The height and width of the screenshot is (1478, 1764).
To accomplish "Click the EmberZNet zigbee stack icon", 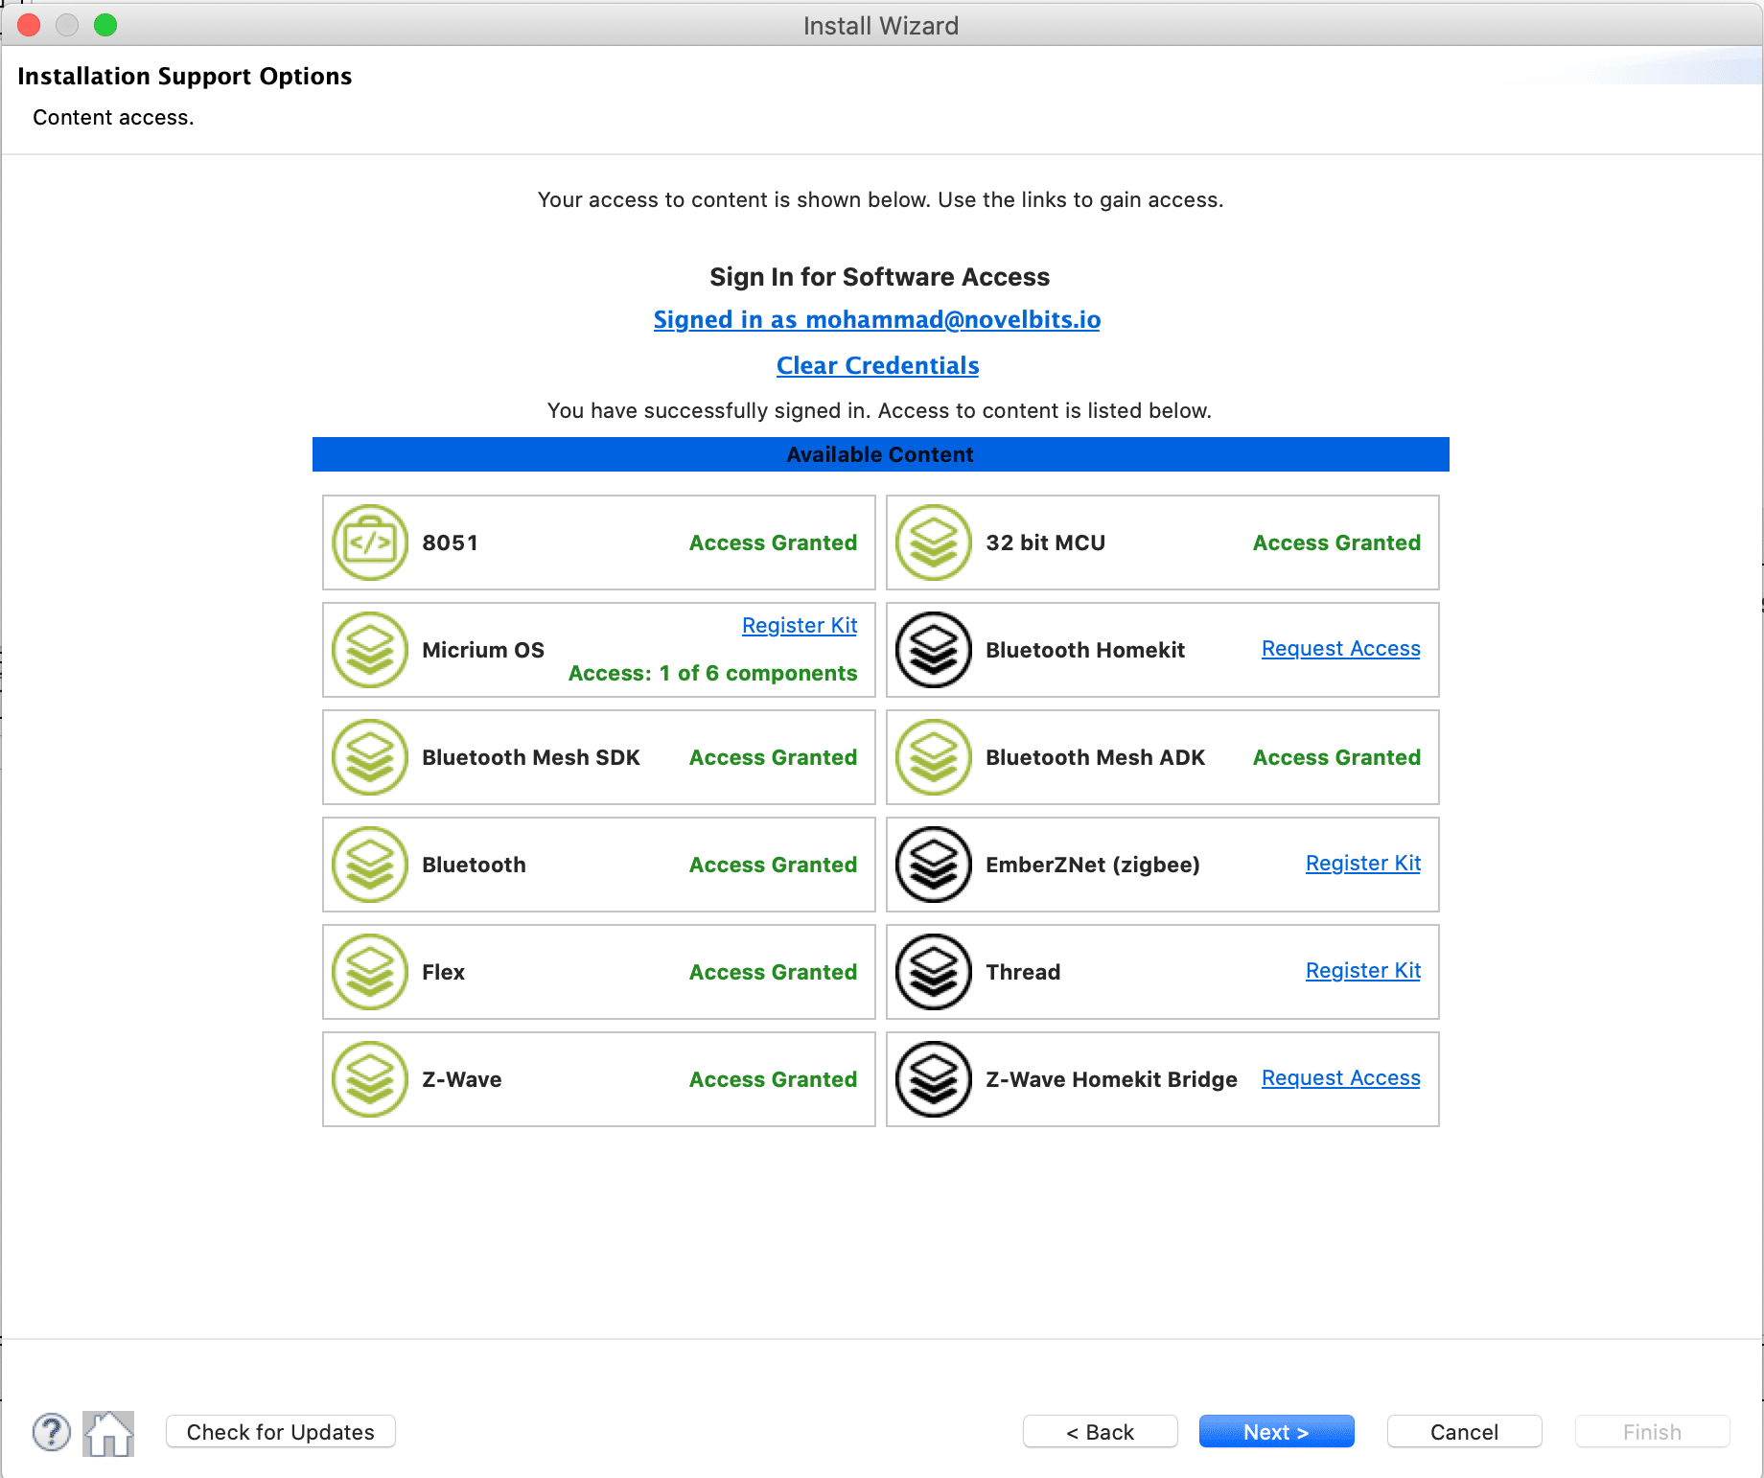I will [933, 864].
